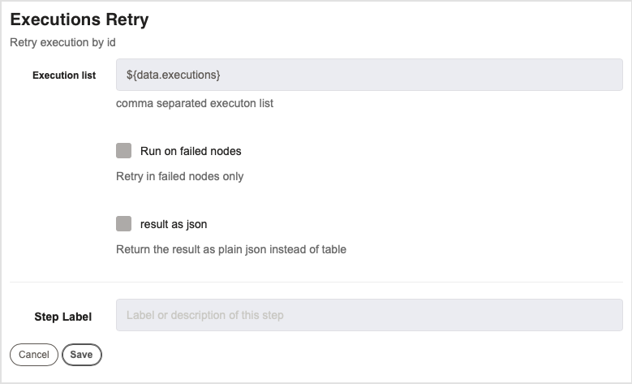Click the 'Run on failed nodes' label text
This screenshot has width=632, height=384.
click(x=191, y=151)
